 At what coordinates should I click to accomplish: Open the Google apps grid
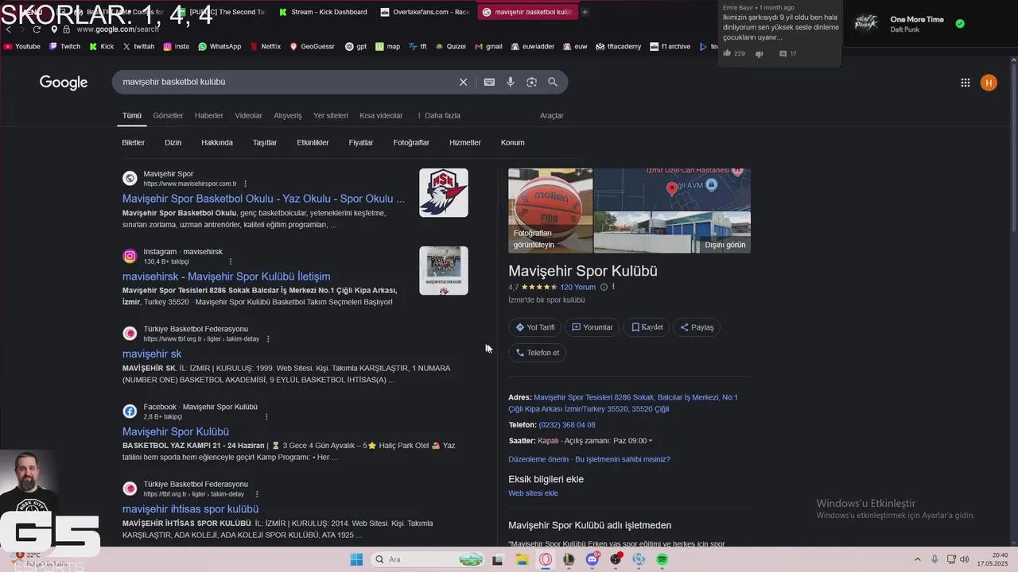965,83
